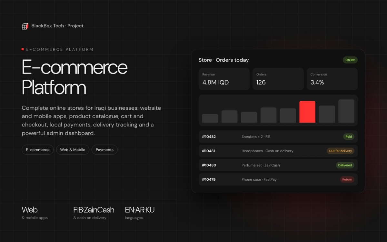Open the Conversion 3.4% card
The width and height of the screenshot is (387, 242).
click(332, 79)
